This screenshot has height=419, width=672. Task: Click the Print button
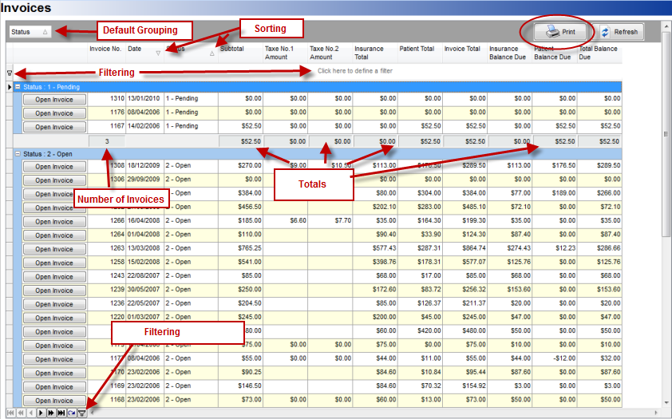click(x=559, y=32)
